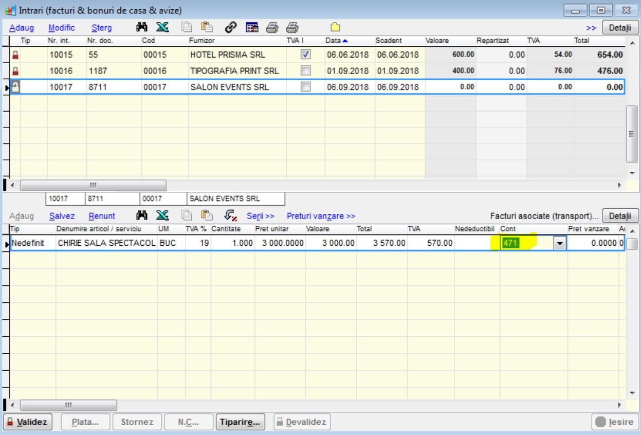The width and height of the screenshot is (641, 435).
Task: Click Renunt to cancel line editing
Action: click(102, 216)
